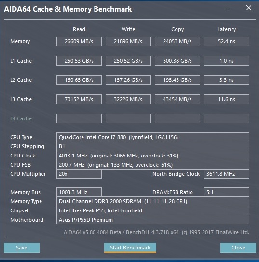Click the Latency column header
Screen dimensions: 259x262
(x=227, y=29)
